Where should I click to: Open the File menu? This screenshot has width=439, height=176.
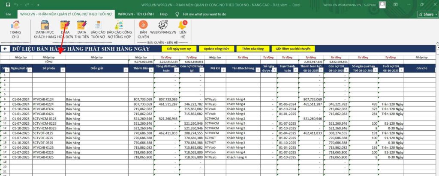click(8, 14)
